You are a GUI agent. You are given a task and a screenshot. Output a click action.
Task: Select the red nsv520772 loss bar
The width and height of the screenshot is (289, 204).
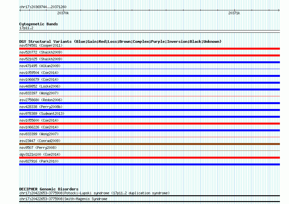149,55
